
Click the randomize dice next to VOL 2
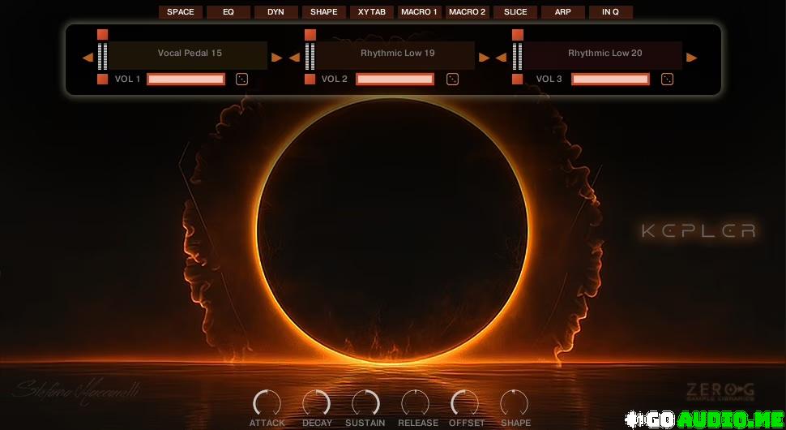453,79
